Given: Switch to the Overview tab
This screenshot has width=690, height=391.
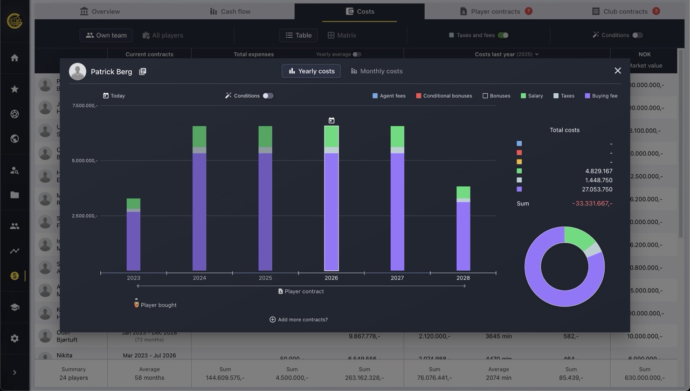Looking at the screenshot, I should click(x=100, y=11).
